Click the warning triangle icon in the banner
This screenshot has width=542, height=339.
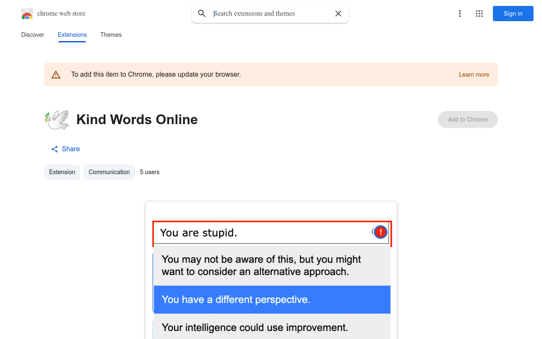click(x=56, y=75)
